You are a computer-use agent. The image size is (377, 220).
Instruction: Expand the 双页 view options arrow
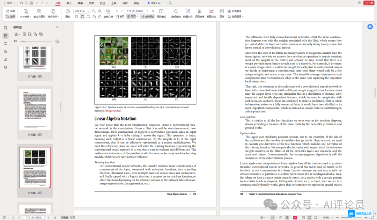[x=137, y=17]
